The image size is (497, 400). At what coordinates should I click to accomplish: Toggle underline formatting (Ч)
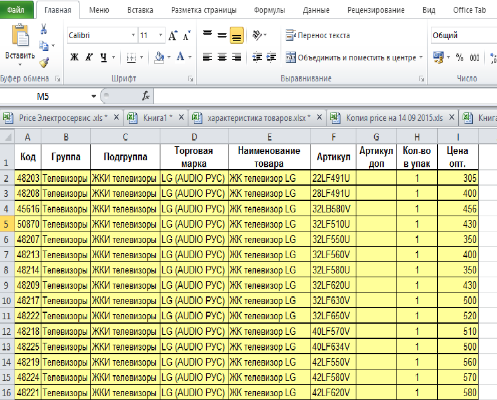103,57
